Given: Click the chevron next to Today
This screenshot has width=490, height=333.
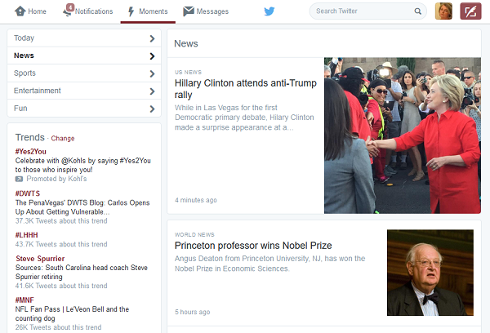Looking at the screenshot, I should click(152, 38).
